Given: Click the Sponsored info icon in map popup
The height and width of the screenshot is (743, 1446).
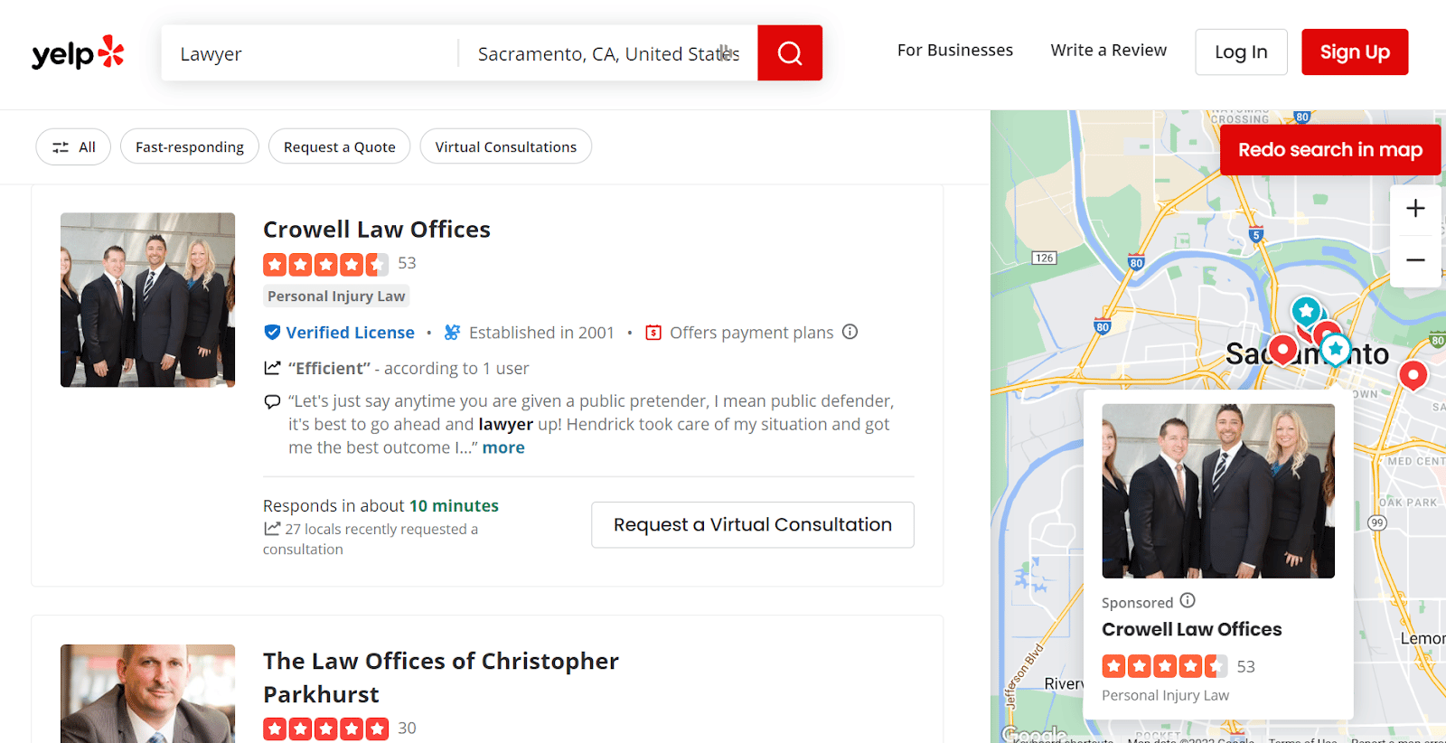Looking at the screenshot, I should [x=1188, y=600].
